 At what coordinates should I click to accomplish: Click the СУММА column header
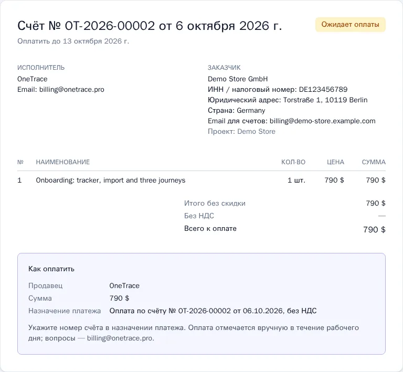(x=374, y=162)
